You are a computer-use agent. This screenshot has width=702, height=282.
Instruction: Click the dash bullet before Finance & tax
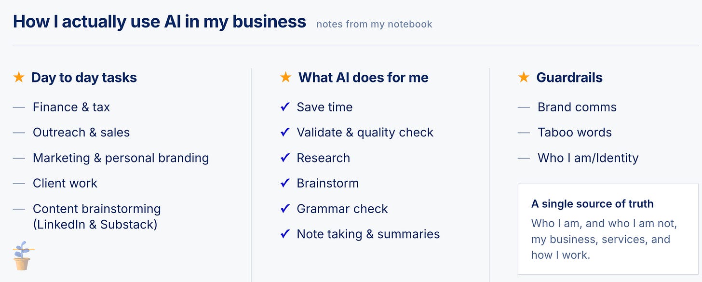[x=19, y=107]
